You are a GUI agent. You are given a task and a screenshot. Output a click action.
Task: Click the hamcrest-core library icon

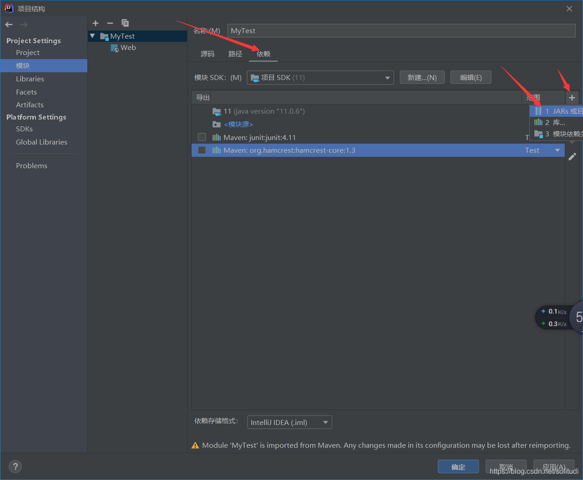217,150
